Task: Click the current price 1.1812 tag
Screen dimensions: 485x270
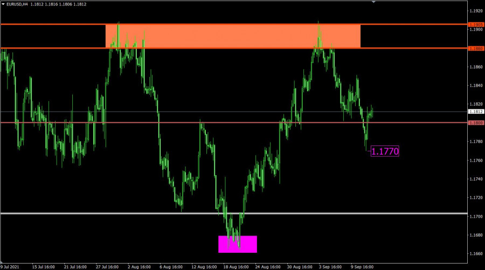Action: [x=476, y=112]
